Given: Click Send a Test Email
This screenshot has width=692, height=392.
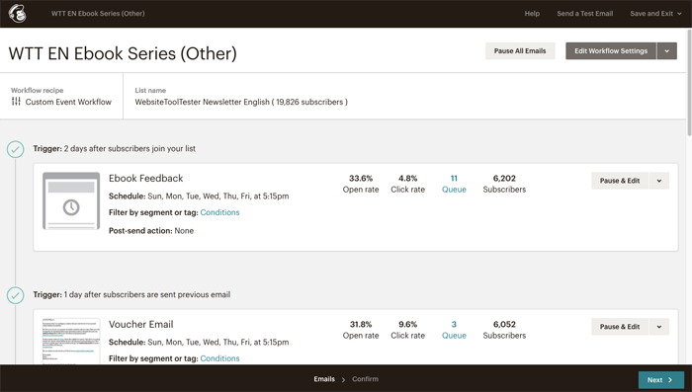Looking at the screenshot, I should point(585,14).
